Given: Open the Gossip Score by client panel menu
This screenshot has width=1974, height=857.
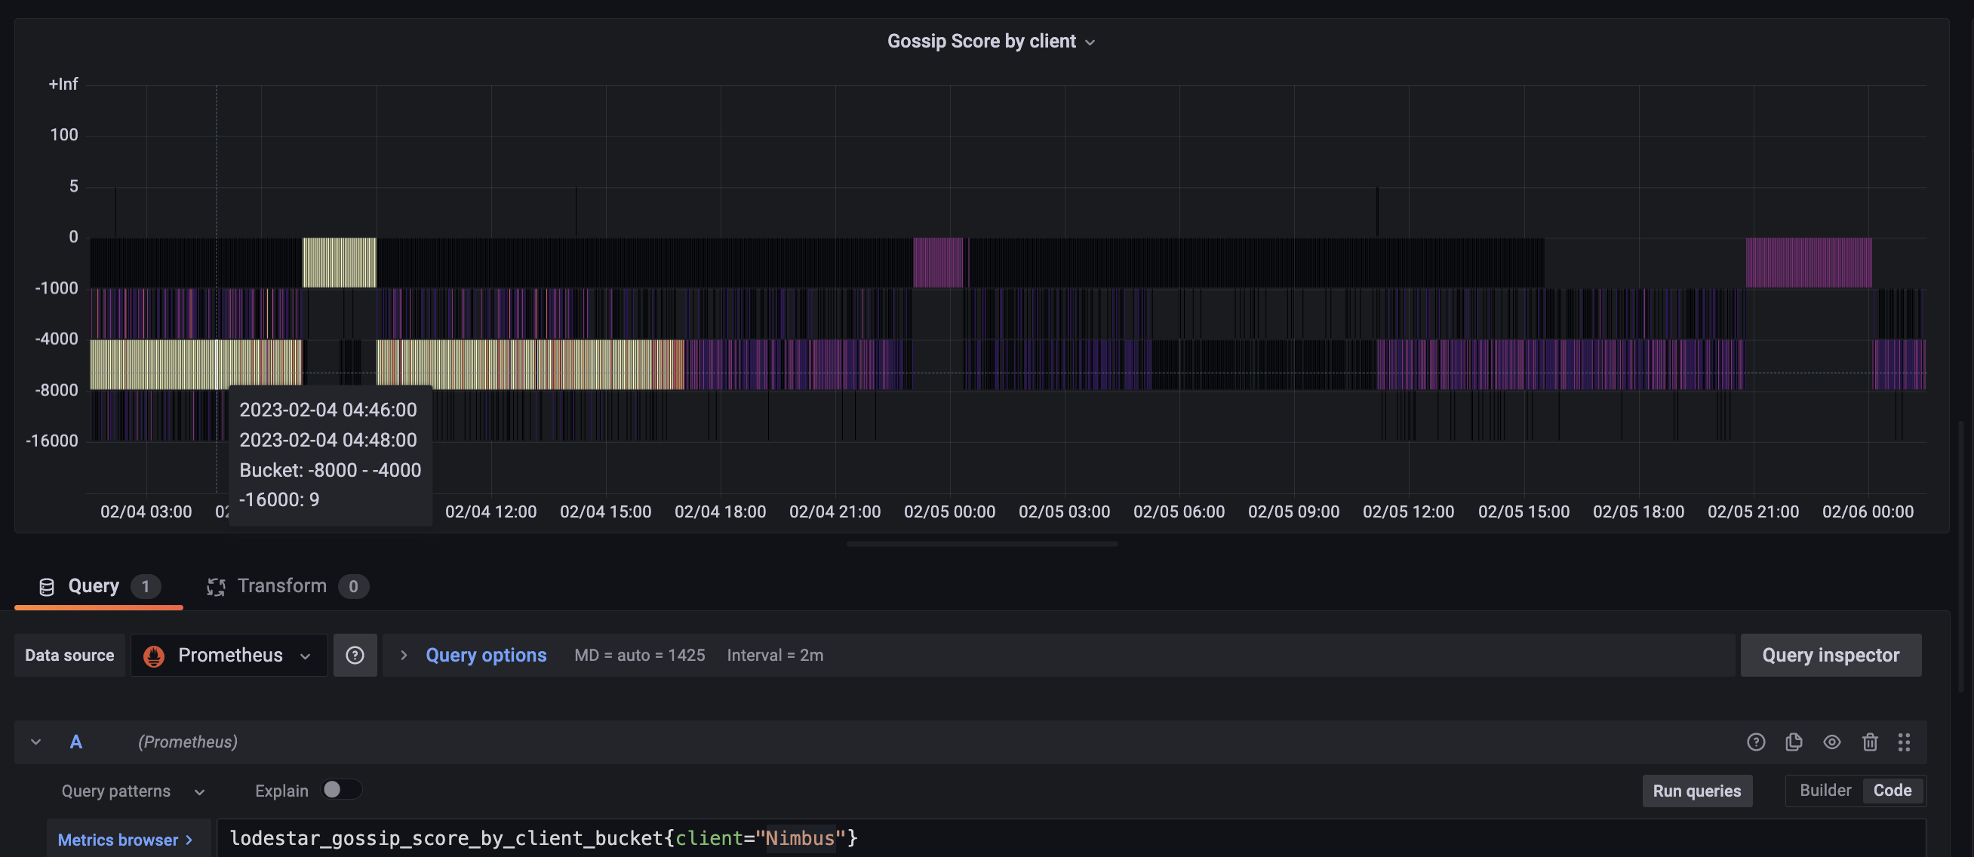Looking at the screenshot, I should [991, 41].
